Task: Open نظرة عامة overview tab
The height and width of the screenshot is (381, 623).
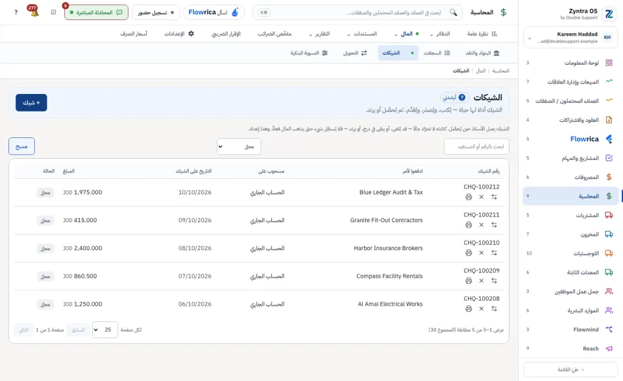Action: (x=482, y=34)
